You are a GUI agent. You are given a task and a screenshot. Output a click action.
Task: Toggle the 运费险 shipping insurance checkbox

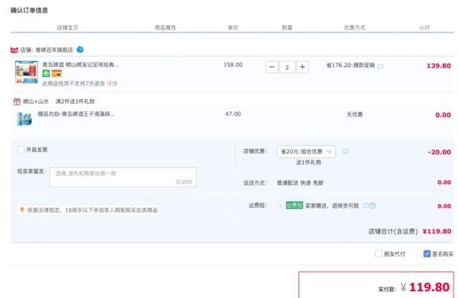pyautogui.click(x=280, y=206)
